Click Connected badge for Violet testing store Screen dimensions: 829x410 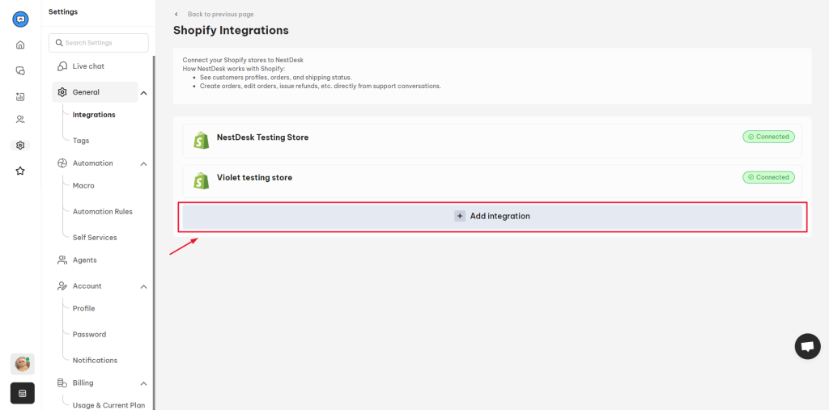pyautogui.click(x=769, y=178)
